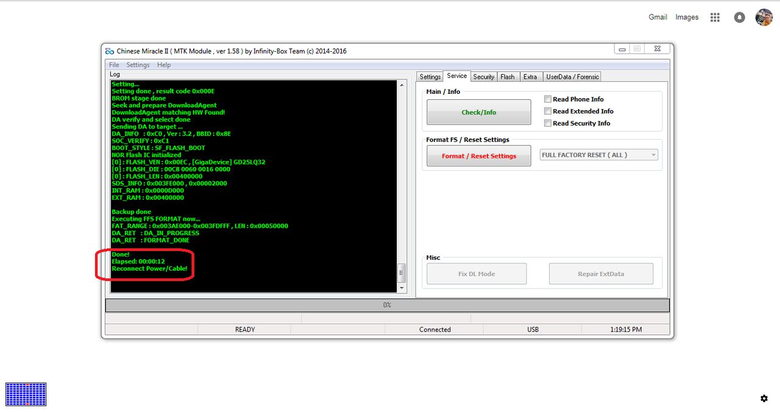Click the Connected status bar entry
This screenshot has height=412, width=780.
[435, 330]
